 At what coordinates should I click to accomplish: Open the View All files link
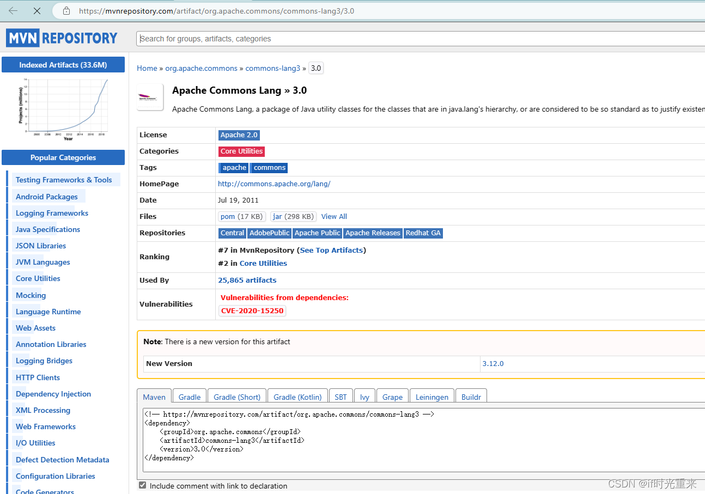(334, 216)
